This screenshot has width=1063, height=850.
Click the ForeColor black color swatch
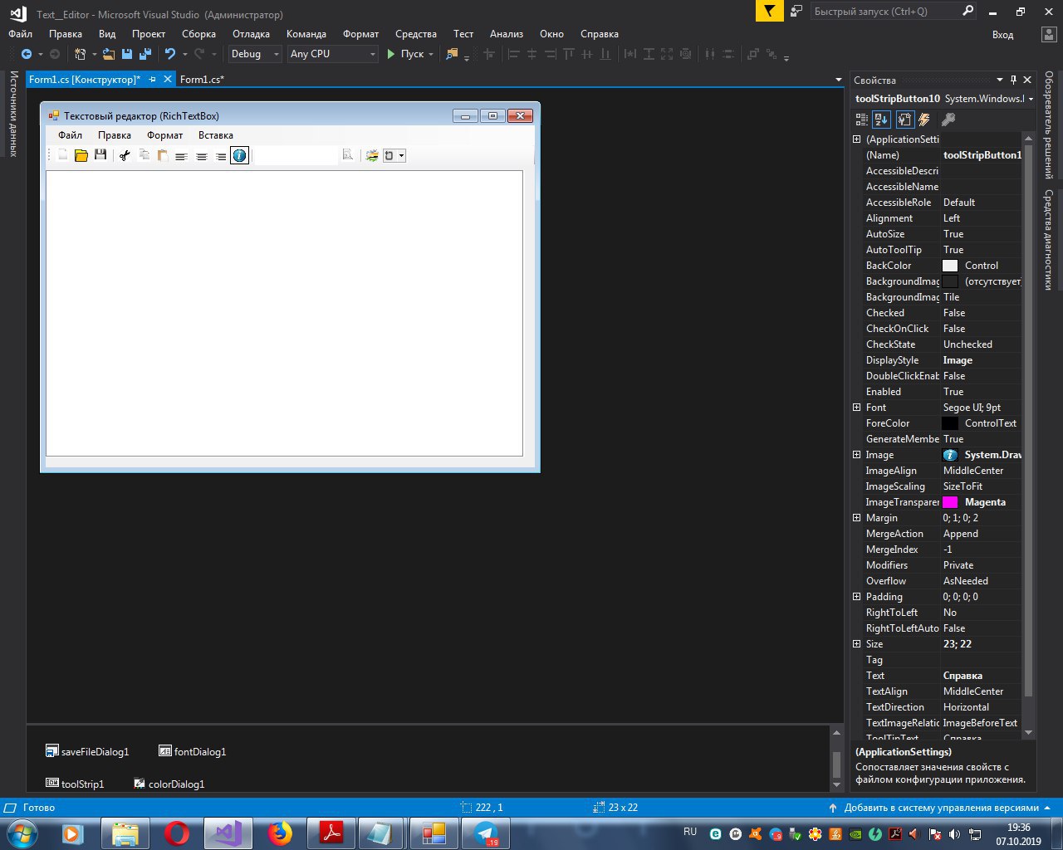pos(950,423)
